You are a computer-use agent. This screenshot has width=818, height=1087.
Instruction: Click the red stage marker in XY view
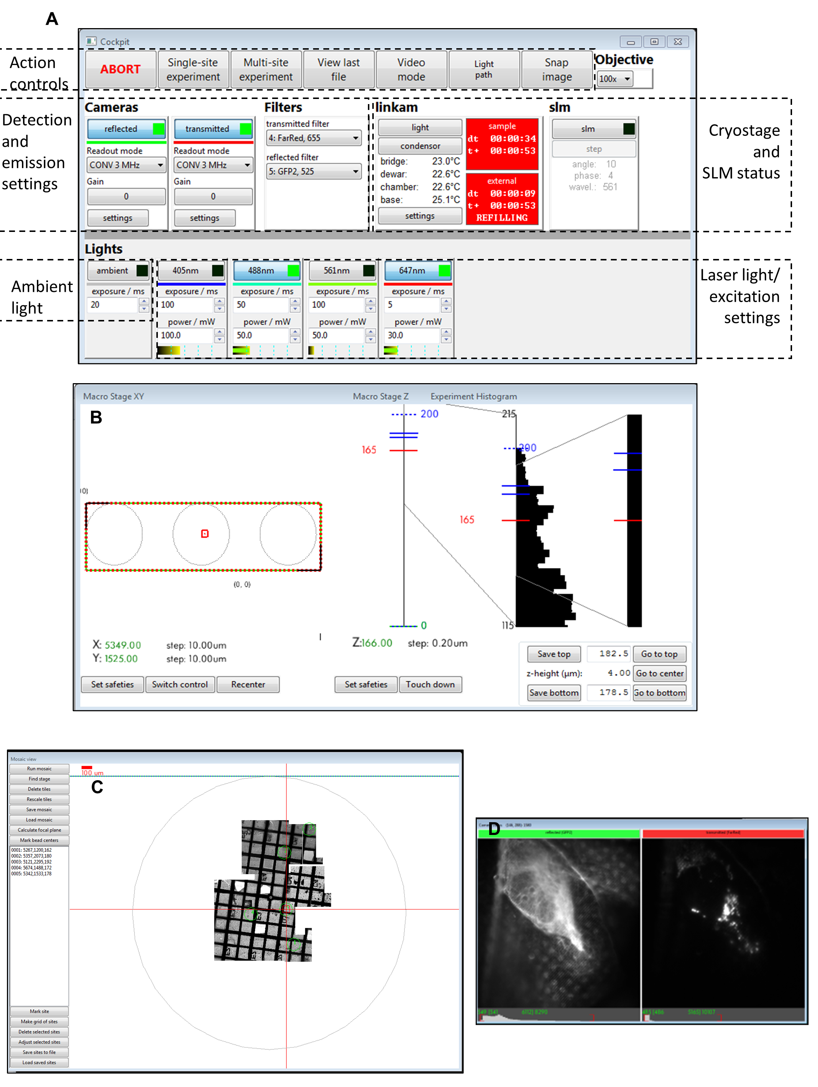[205, 534]
